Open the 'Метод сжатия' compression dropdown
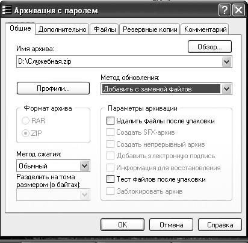 [85, 166]
